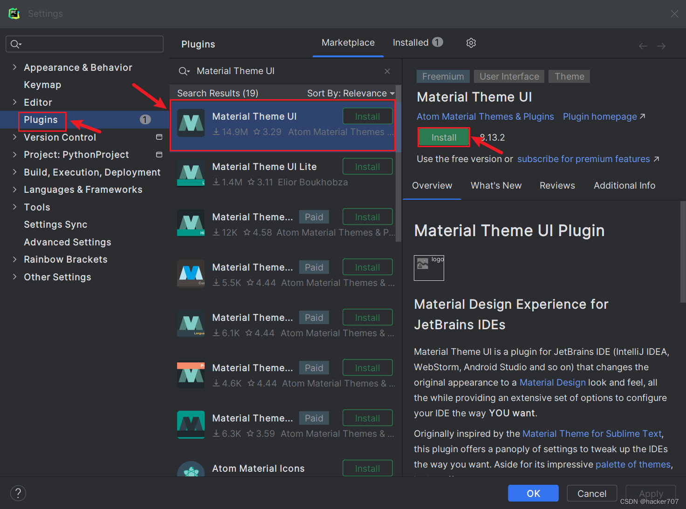Open the What's New tab

point(496,186)
